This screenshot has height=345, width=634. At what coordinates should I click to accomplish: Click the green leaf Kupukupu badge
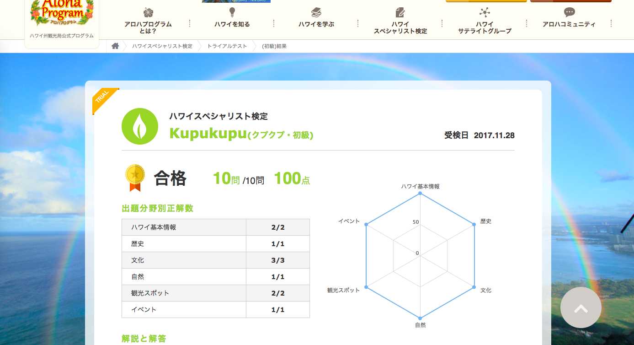(140, 126)
